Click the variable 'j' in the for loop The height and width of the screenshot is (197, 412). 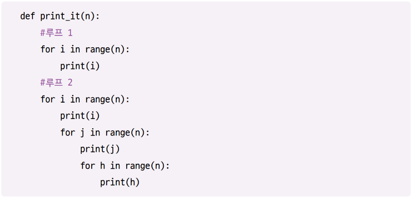[82, 133]
